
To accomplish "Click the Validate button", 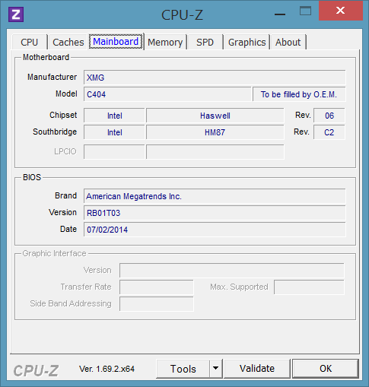I will point(257,369).
